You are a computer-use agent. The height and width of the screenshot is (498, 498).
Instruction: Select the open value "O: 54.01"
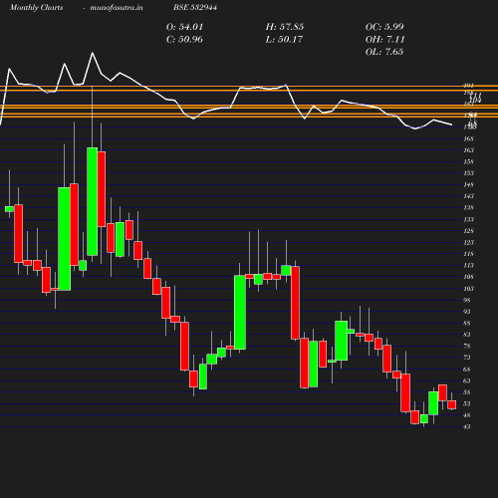[x=184, y=27]
